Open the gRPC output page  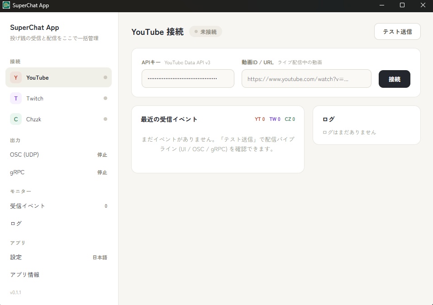tap(58, 172)
